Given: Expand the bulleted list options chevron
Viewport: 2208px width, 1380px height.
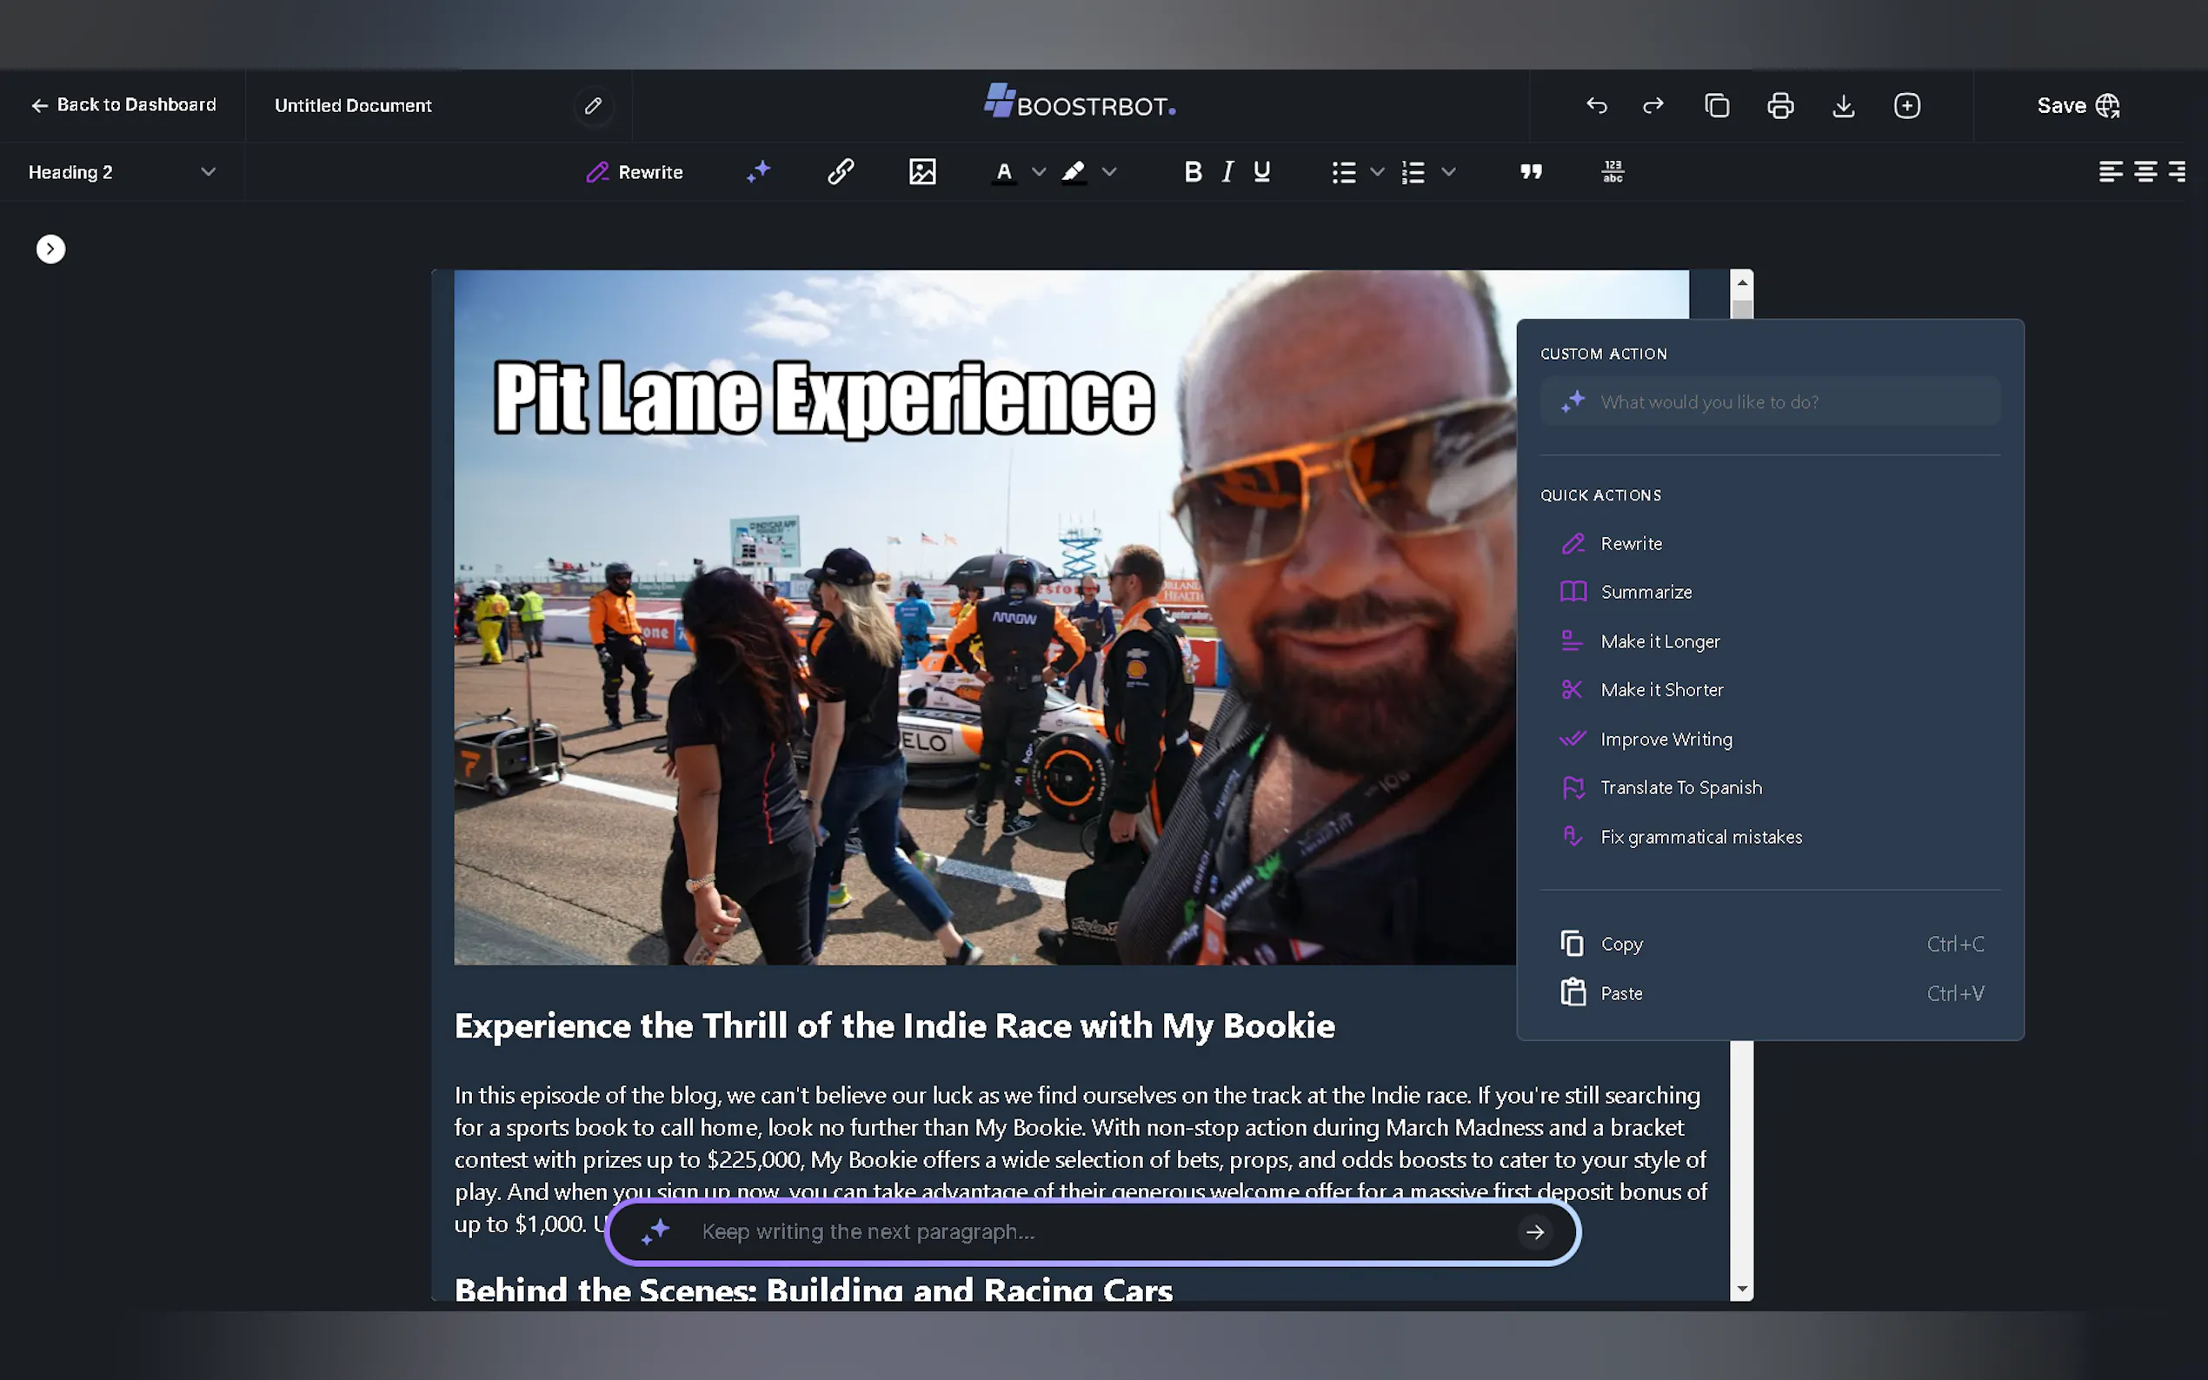Looking at the screenshot, I should click(x=1377, y=171).
